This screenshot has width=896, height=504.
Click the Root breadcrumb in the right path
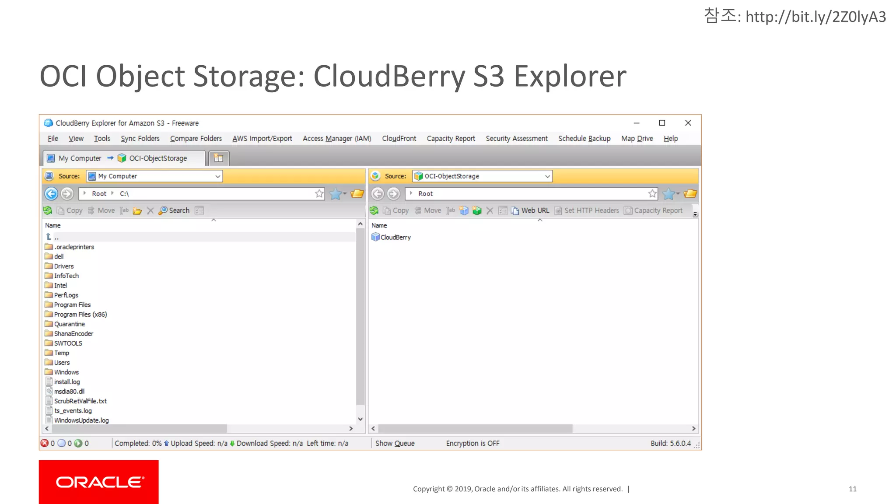pyautogui.click(x=425, y=194)
